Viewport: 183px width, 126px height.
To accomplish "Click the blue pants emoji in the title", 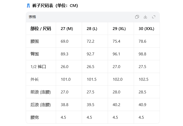I will [x=28, y=5].
